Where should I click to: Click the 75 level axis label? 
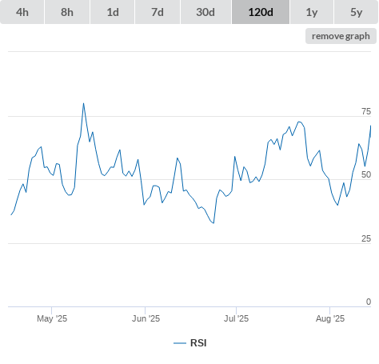click(366, 111)
